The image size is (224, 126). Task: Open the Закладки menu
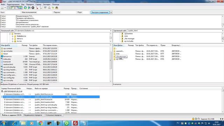tap(47, 5)
